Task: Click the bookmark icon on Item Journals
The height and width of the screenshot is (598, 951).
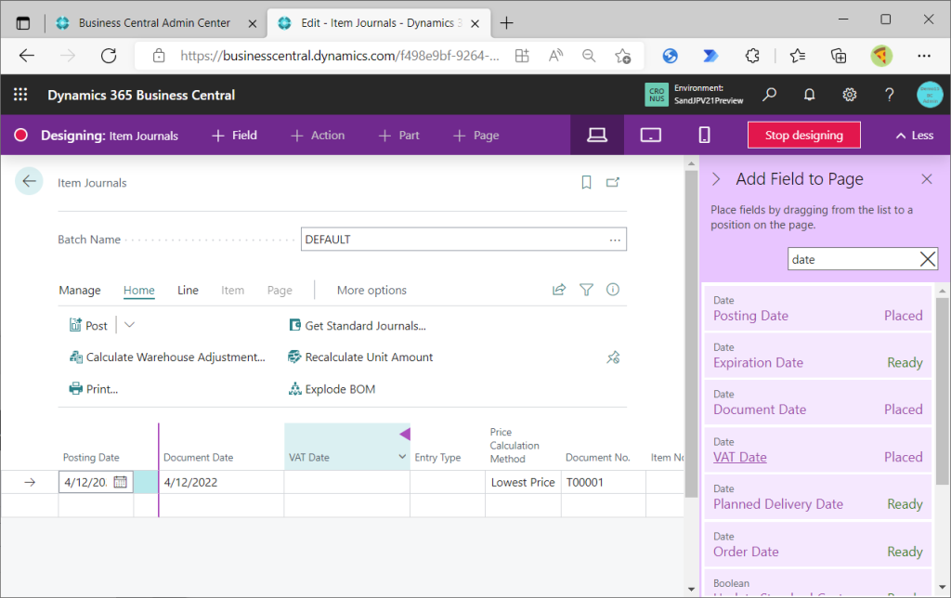Action: [x=586, y=182]
